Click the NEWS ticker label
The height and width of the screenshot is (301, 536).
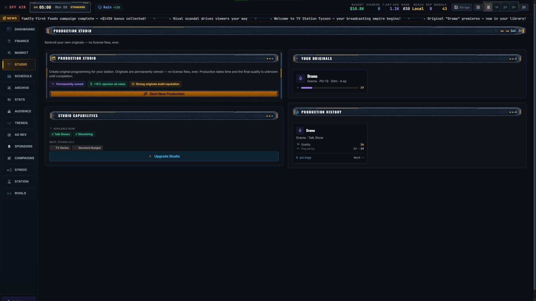point(10,18)
